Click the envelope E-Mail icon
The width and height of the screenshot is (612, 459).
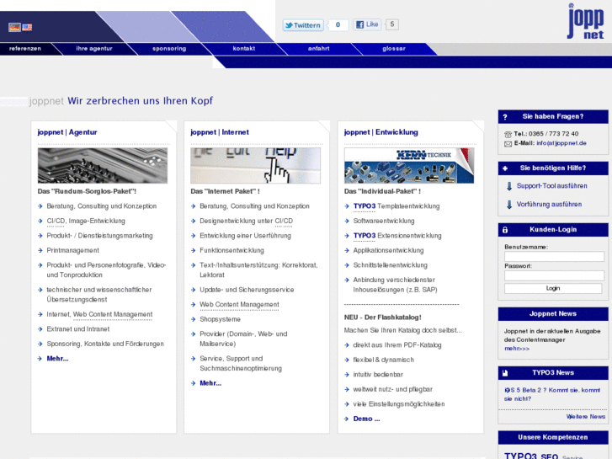pyautogui.click(x=508, y=144)
